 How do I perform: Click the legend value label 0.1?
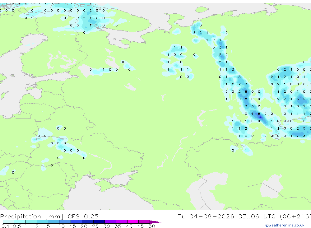5,226
